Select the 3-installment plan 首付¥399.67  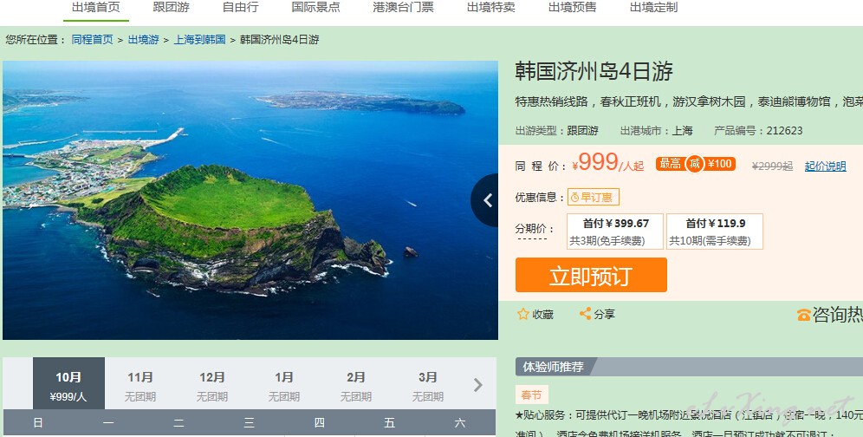[x=615, y=232]
